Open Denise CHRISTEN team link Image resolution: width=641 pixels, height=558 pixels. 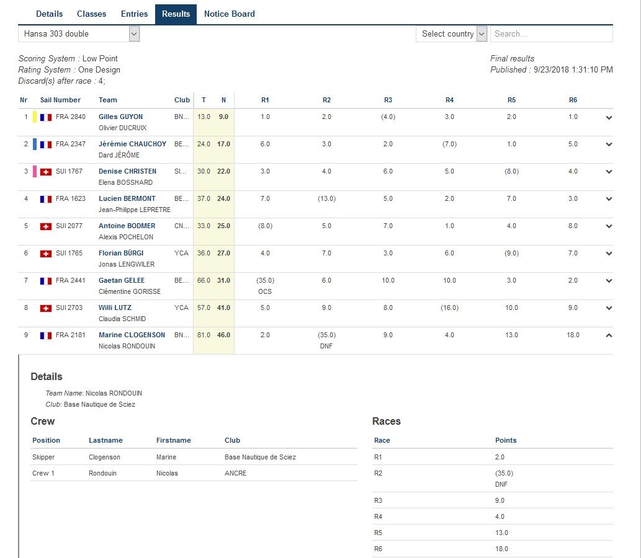pos(128,172)
